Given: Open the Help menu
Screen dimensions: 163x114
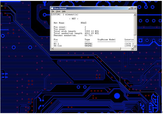Looking at the screenshot, I should click(x=64, y=11).
